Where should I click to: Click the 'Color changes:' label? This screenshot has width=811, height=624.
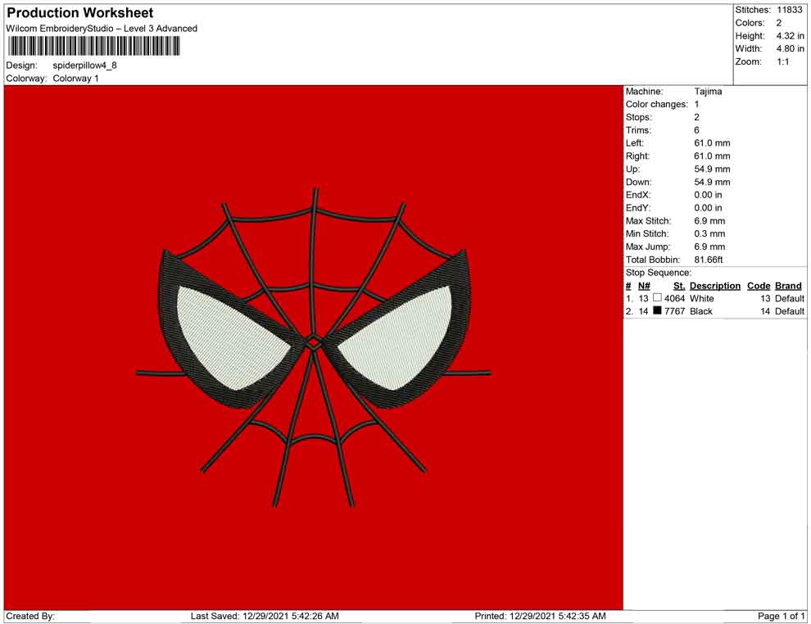[x=657, y=104]
